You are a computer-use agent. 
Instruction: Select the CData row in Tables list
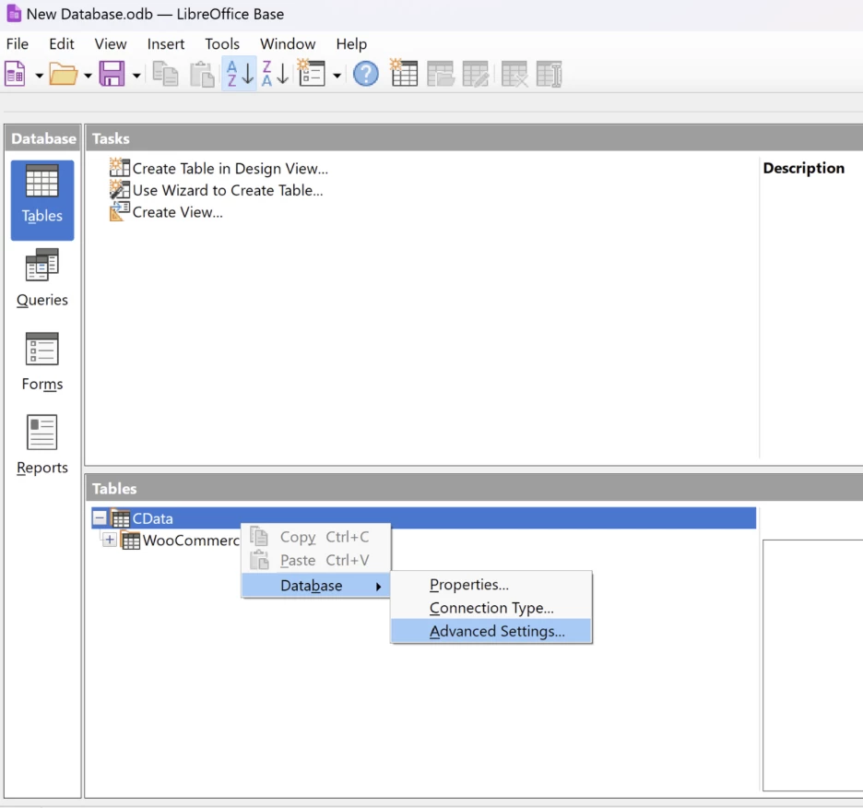click(x=424, y=518)
